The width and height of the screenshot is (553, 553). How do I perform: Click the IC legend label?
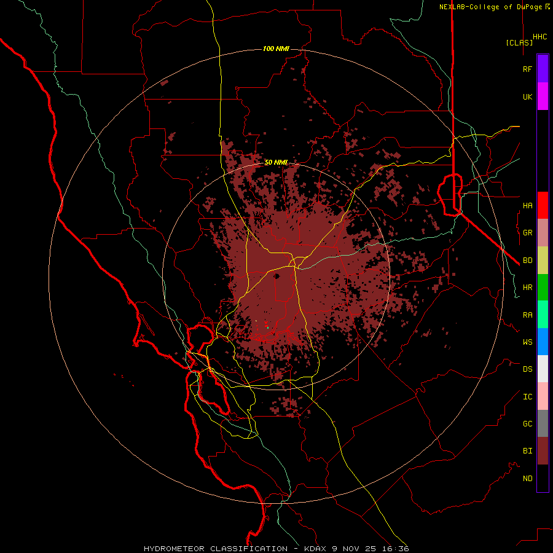click(527, 397)
